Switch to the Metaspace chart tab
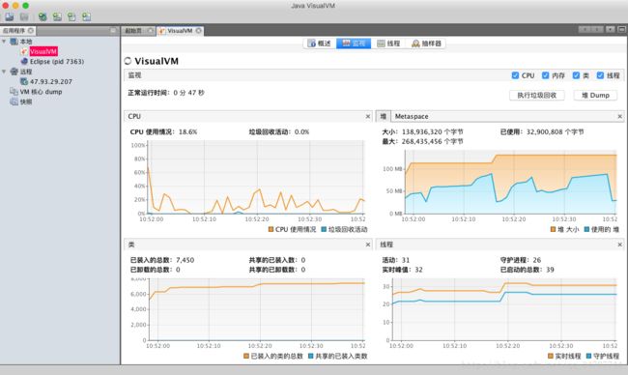The image size is (628, 375). (x=412, y=116)
